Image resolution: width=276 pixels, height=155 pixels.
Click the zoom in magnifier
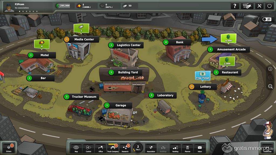pos(270,78)
